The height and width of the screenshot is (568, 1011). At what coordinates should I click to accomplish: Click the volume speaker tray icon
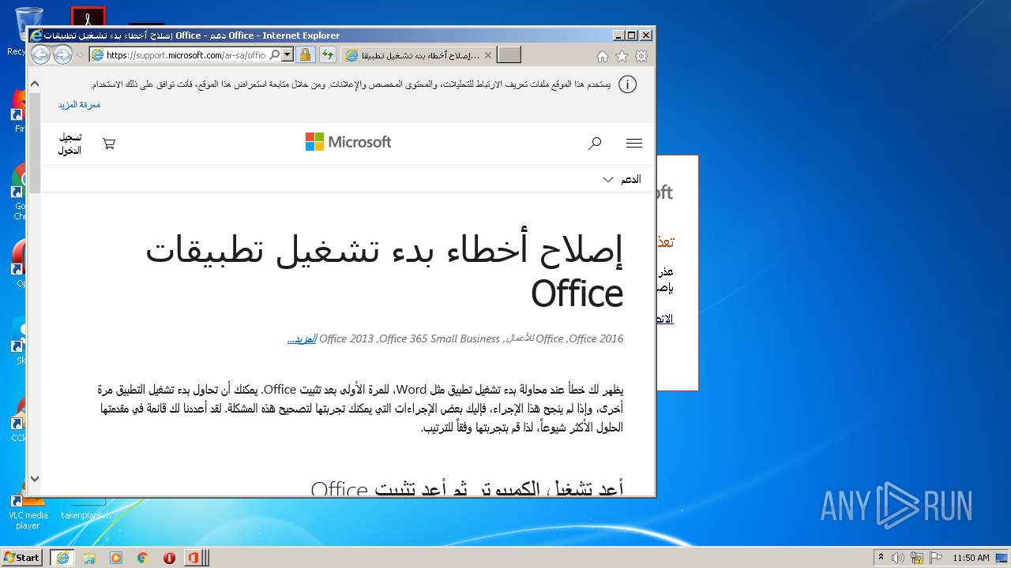click(x=898, y=558)
